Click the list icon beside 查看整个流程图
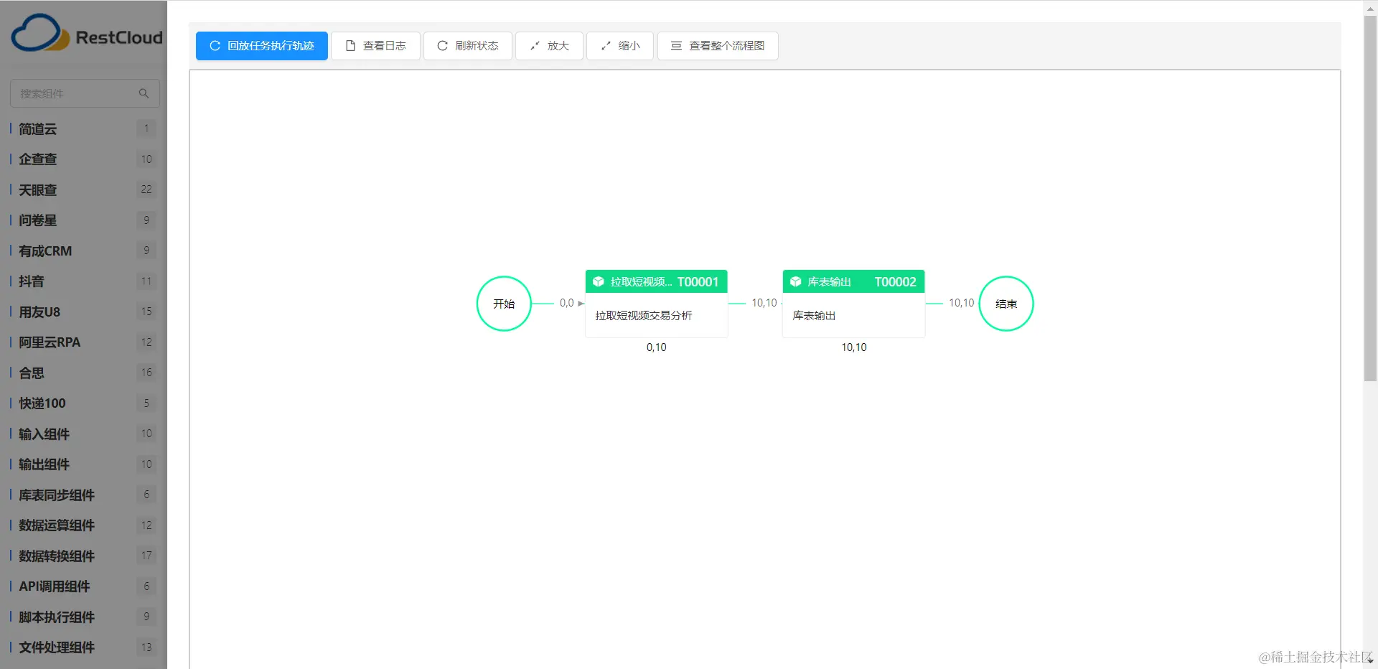 tap(676, 46)
